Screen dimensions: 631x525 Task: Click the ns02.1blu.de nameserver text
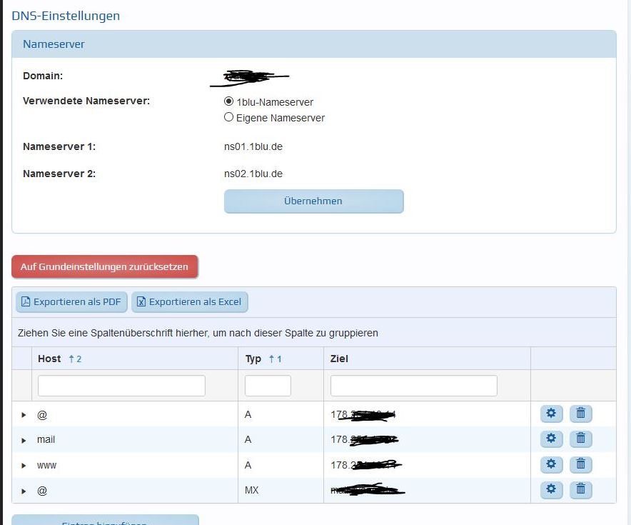point(253,174)
